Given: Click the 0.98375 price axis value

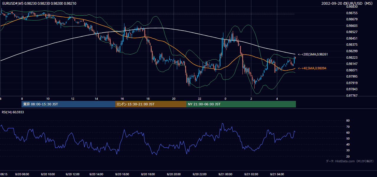Looking at the screenshot, I should tap(352, 45).
